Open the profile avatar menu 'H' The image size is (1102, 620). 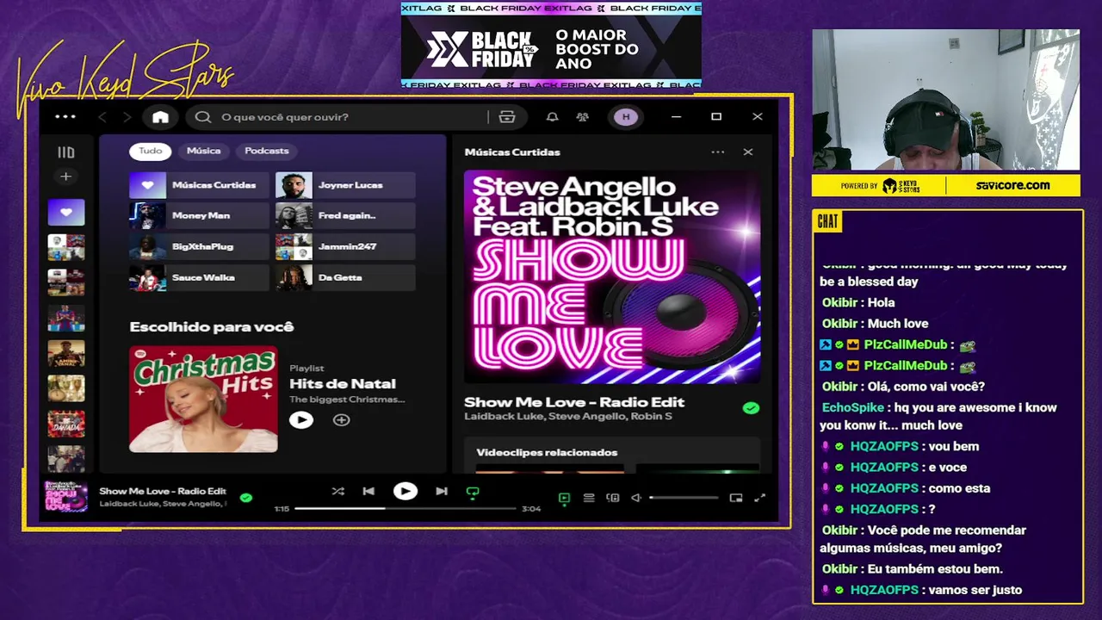[x=626, y=117]
